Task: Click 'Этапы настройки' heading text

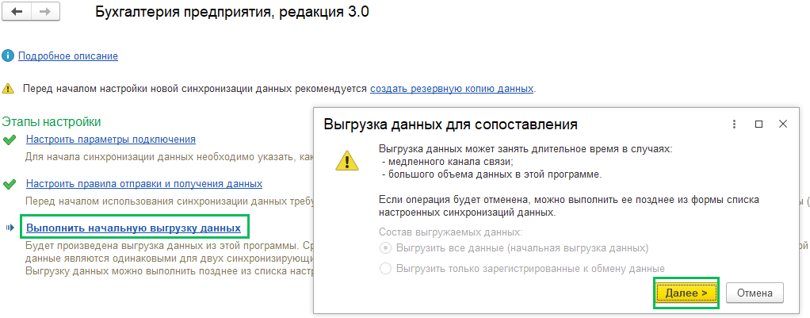Action: pyautogui.click(x=52, y=122)
